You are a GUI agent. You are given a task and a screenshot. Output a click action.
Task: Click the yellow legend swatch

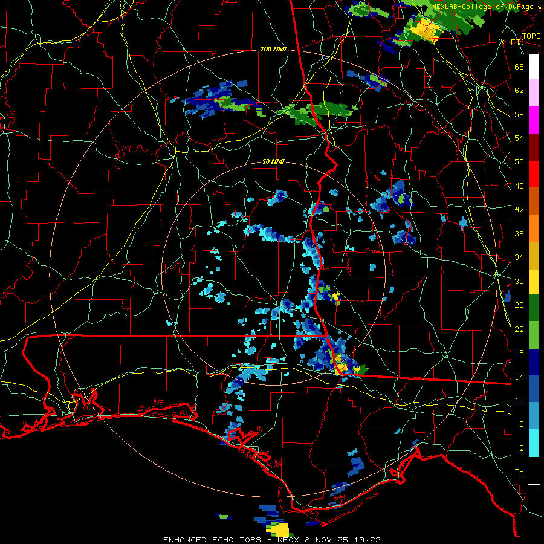534,281
